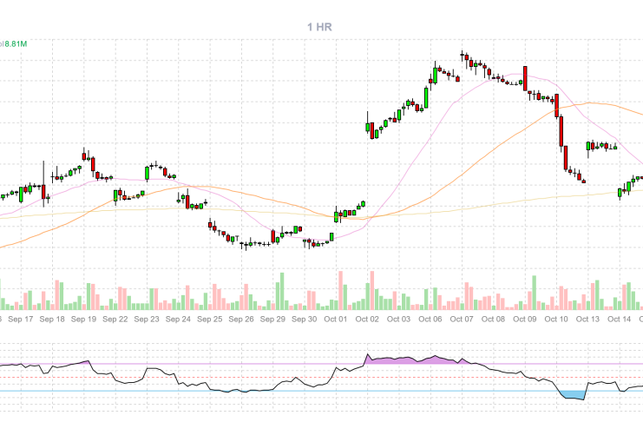Click the highest candle near Oct 07
The image size is (643, 422).
click(463, 55)
